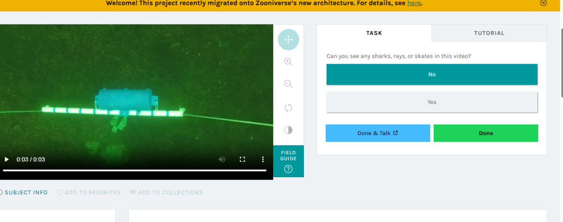563x222 pixels.
Task: Switch to the Task tab
Action: pyautogui.click(x=374, y=33)
